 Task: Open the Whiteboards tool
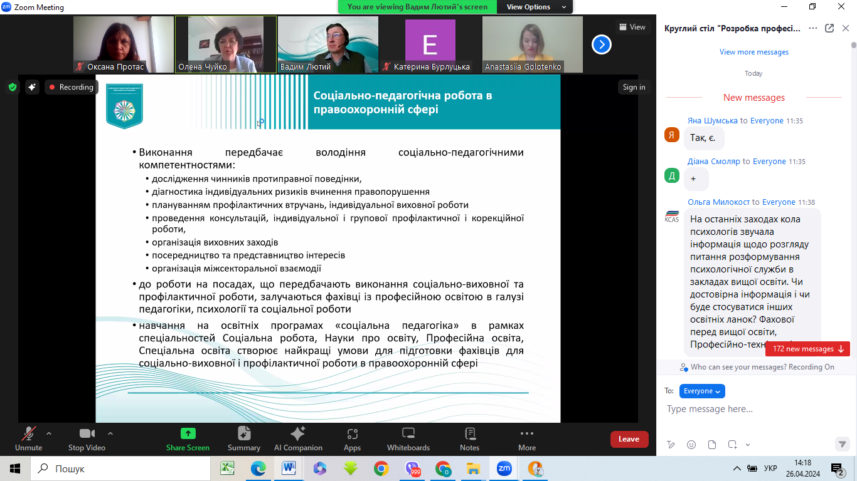click(x=408, y=438)
